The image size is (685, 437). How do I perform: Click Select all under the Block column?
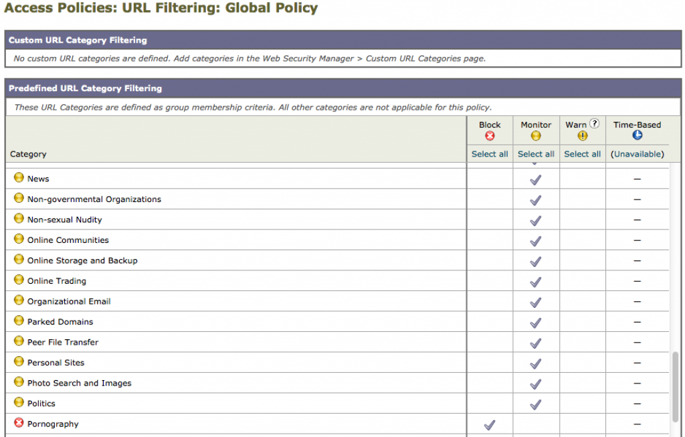[490, 154]
